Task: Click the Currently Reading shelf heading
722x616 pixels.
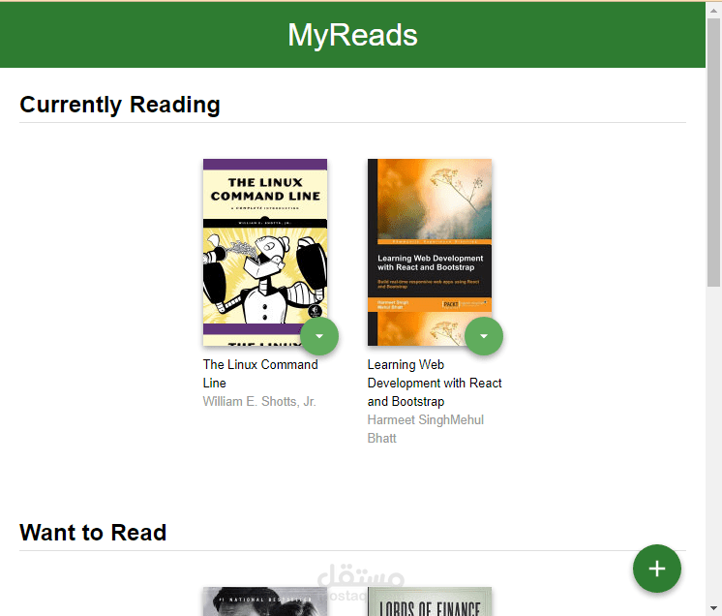Action: 120,105
